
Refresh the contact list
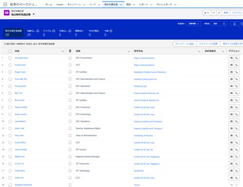[x=214, y=13]
